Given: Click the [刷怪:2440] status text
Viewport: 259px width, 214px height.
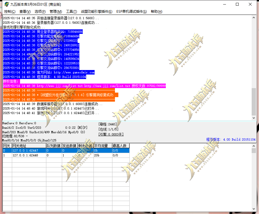Looking at the screenshot, I should pyautogui.click(x=108, y=124).
